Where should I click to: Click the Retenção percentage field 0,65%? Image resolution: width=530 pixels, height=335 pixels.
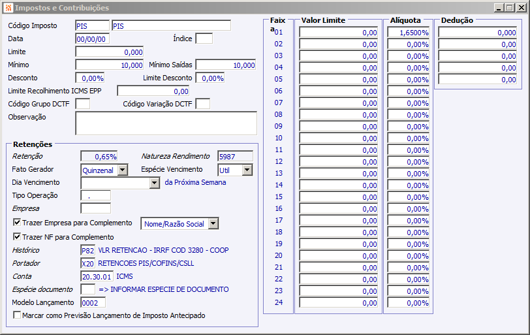click(x=99, y=156)
